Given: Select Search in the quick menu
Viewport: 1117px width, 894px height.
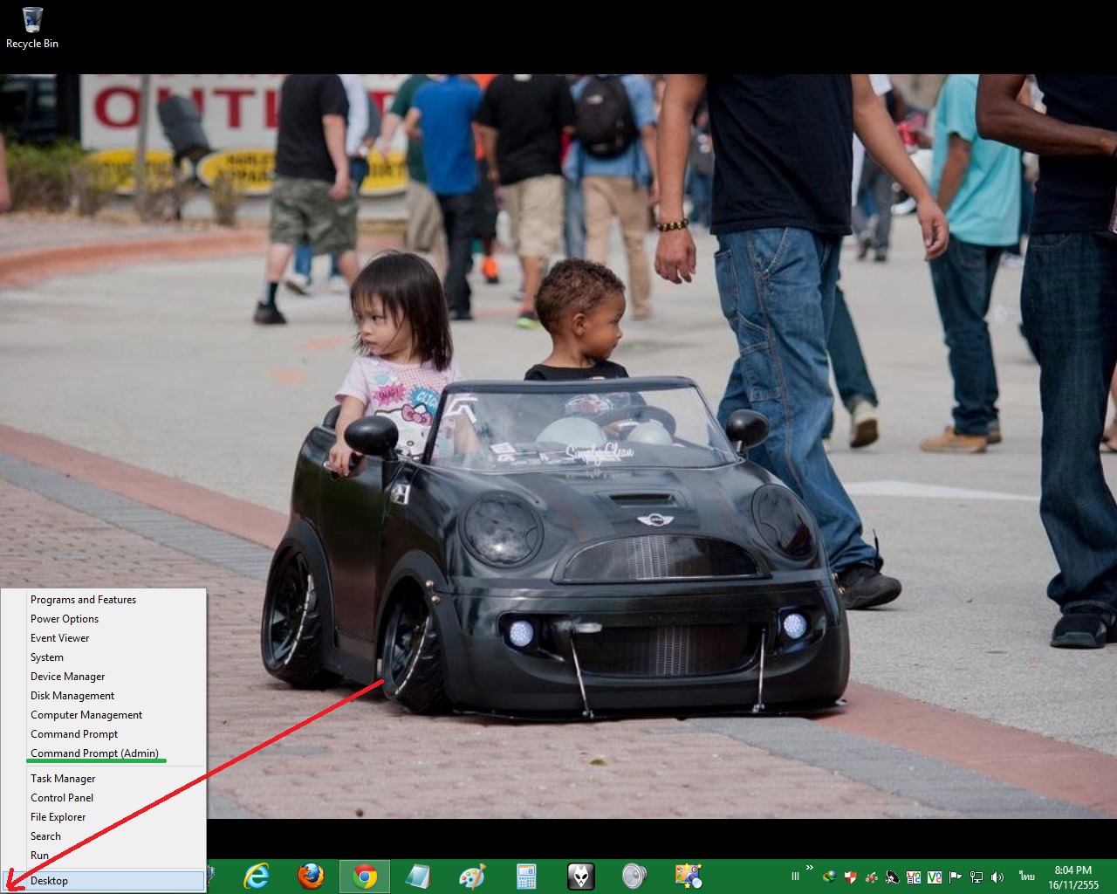Looking at the screenshot, I should [103, 836].
